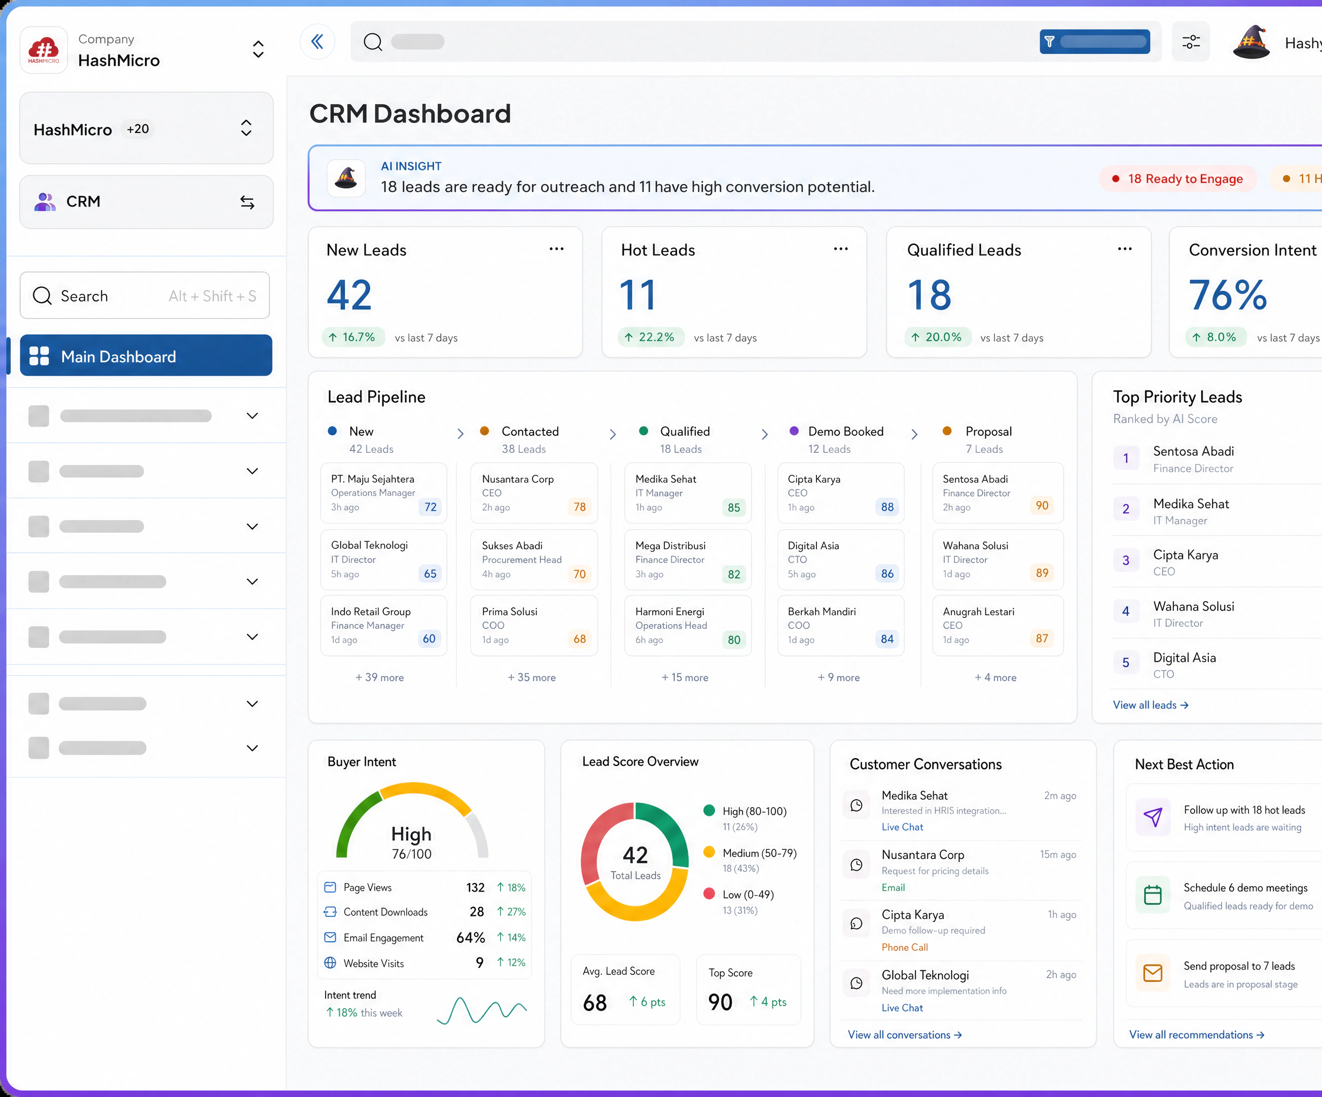Click Medika Sehat conversation clock icon
The image size is (1322, 1097).
tap(856, 805)
